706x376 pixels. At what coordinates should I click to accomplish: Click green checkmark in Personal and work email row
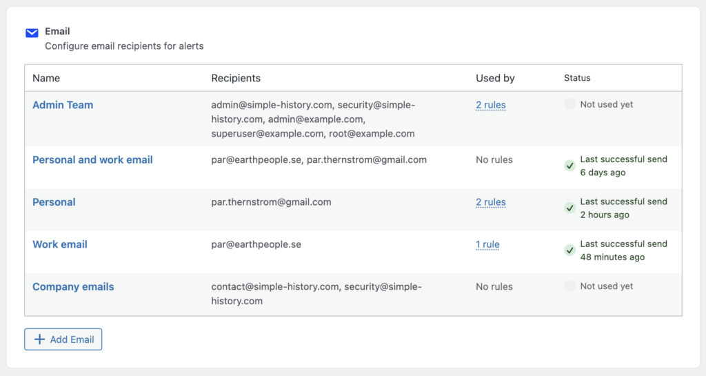pos(569,166)
